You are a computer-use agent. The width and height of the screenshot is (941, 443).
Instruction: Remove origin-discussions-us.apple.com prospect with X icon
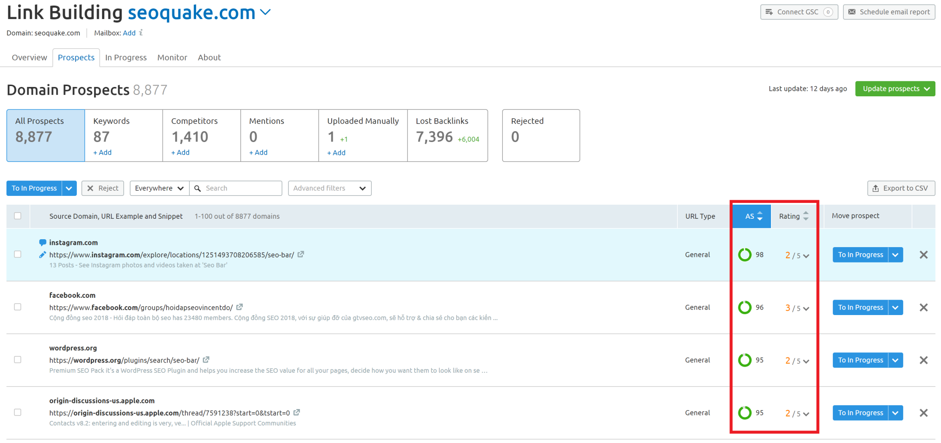tap(924, 413)
